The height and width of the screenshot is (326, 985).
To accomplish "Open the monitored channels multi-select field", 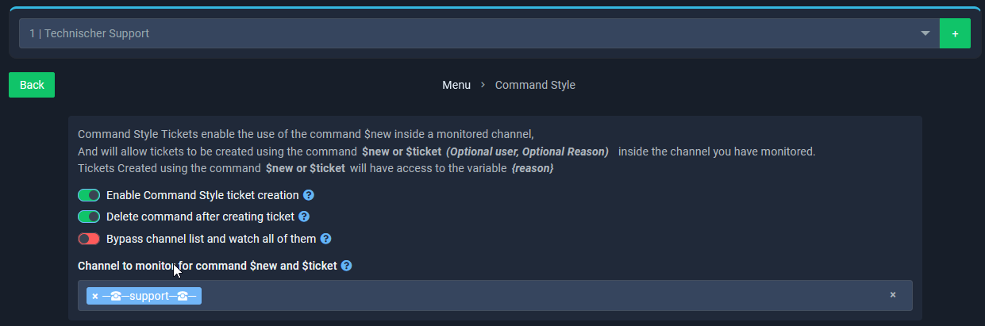I will [x=540, y=296].
